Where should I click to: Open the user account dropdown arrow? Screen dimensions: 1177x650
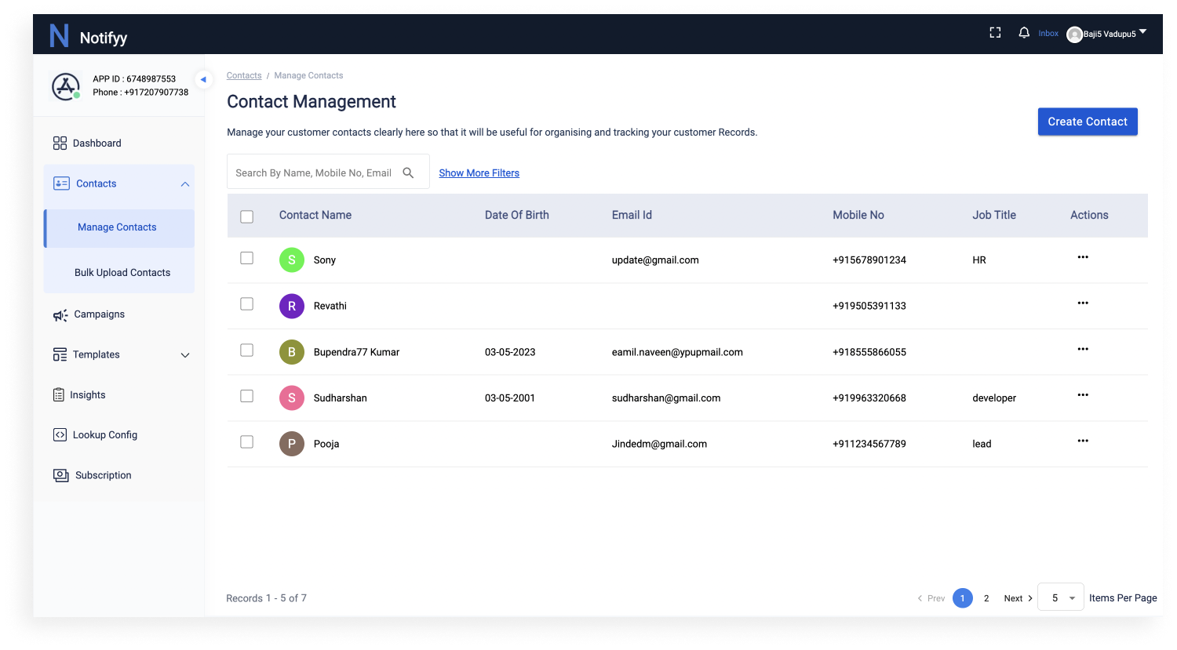[1142, 31]
